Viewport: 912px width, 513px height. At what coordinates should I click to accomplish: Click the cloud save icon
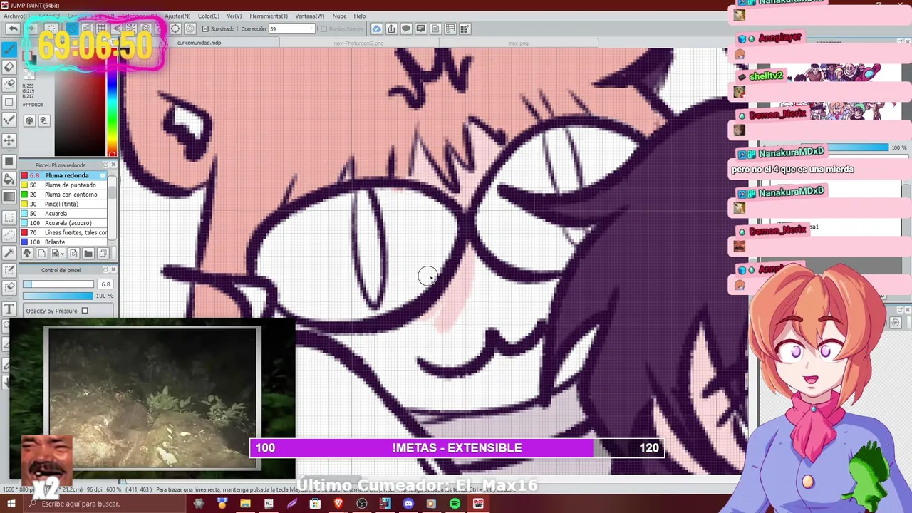[376, 28]
